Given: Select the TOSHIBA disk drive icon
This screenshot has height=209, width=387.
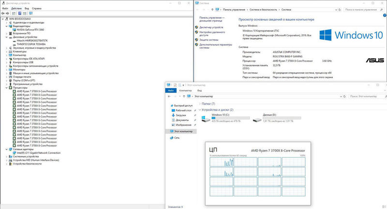Looking at the screenshot, I should tap(15, 44).
